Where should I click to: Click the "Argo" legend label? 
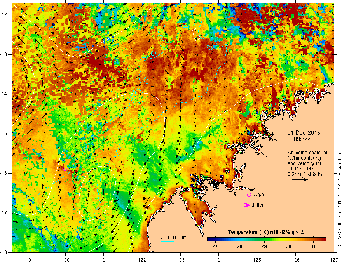tap(259, 195)
